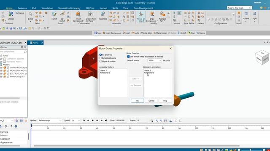Click the Frame button in the Clipboard group
270x151 pixels.
point(20,13)
